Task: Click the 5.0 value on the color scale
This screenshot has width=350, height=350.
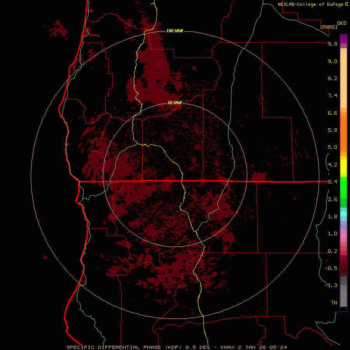Action: pos(332,147)
